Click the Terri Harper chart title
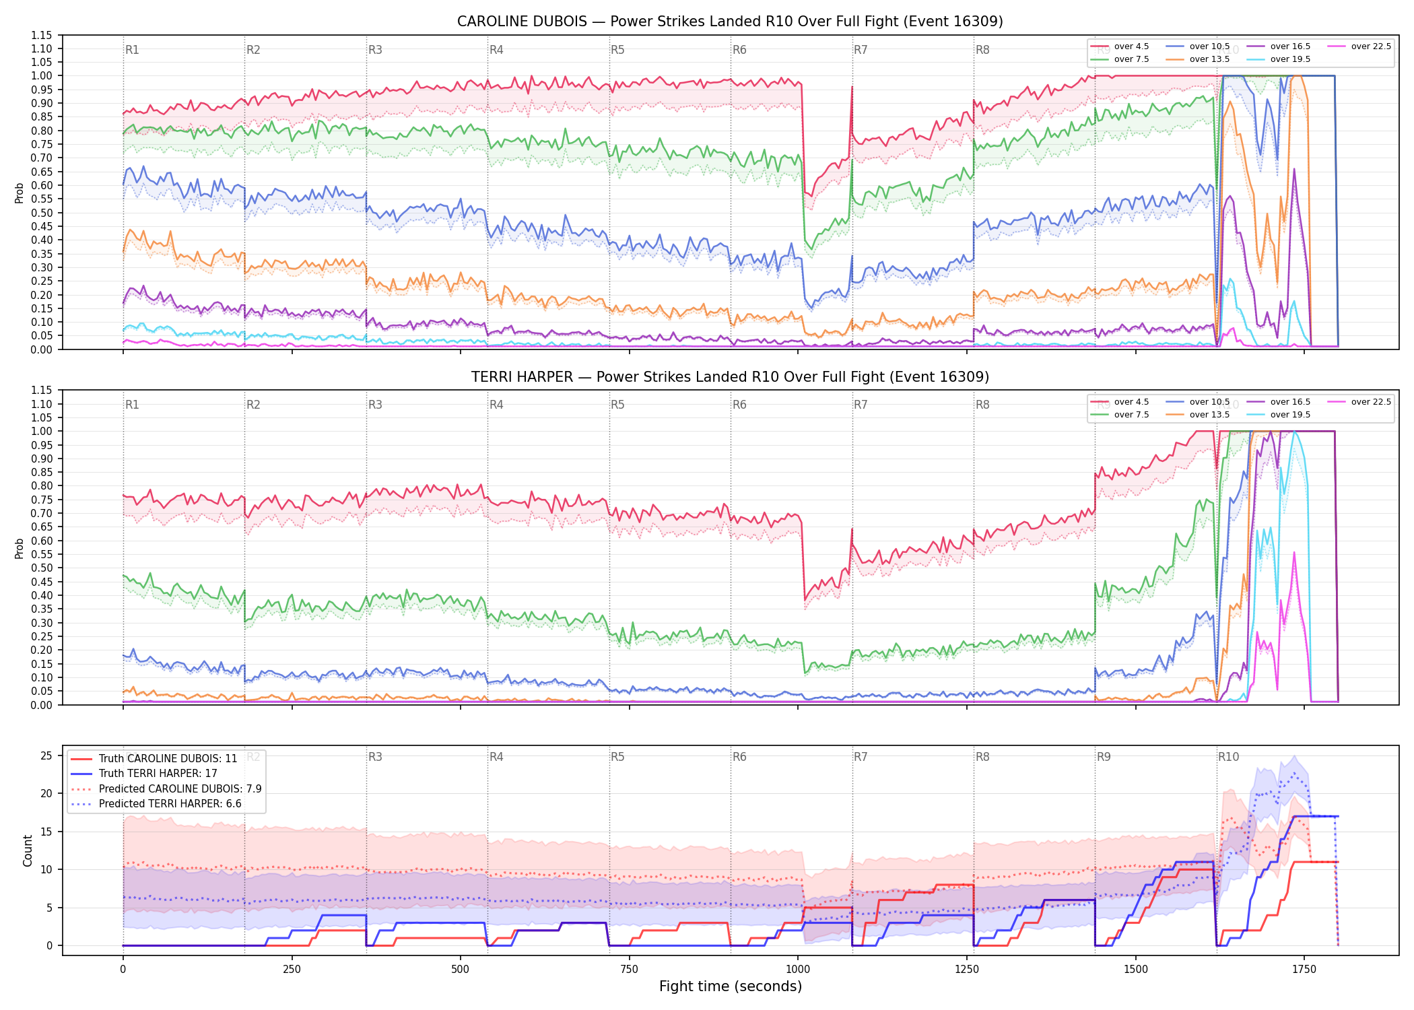The width and height of the screenshot is (1414, 1010). tap(730, 377)
